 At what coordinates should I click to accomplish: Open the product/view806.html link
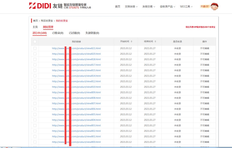pyautogui.click(x=76, y=109)
